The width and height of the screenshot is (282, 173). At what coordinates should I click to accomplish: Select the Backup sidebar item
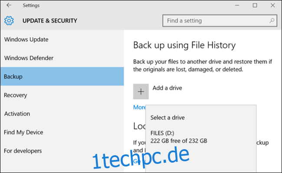[x=62, y=77]
